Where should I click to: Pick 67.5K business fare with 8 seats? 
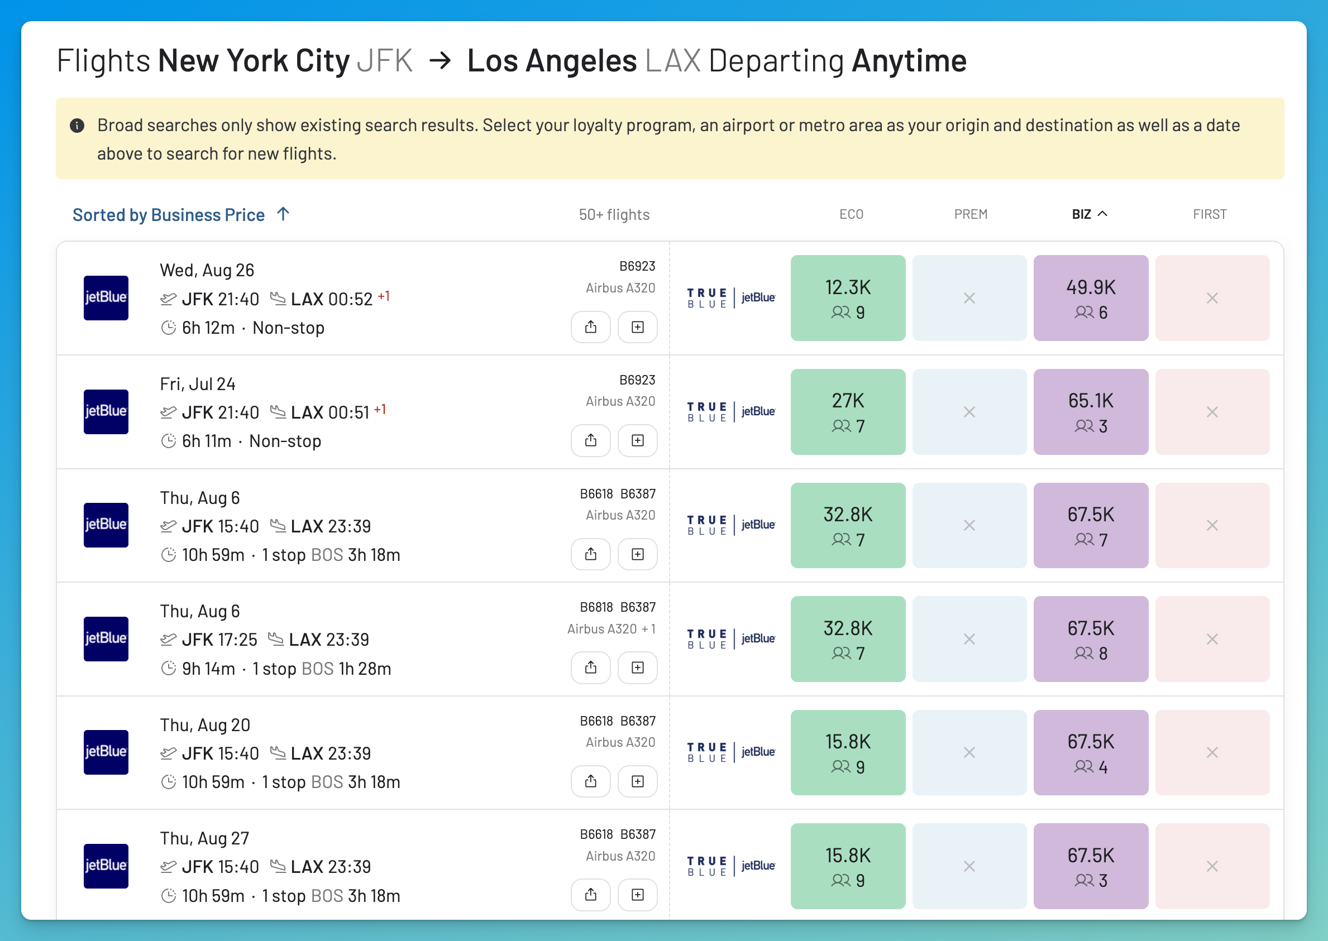tap(1090, 639)
